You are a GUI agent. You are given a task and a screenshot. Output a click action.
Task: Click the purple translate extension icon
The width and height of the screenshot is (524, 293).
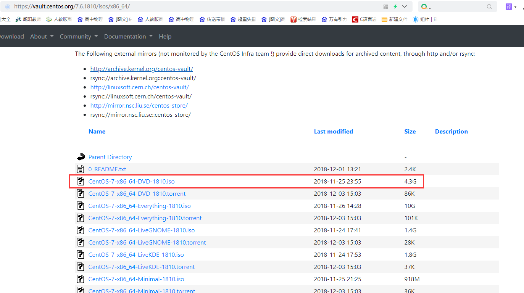tap(509, 6)
